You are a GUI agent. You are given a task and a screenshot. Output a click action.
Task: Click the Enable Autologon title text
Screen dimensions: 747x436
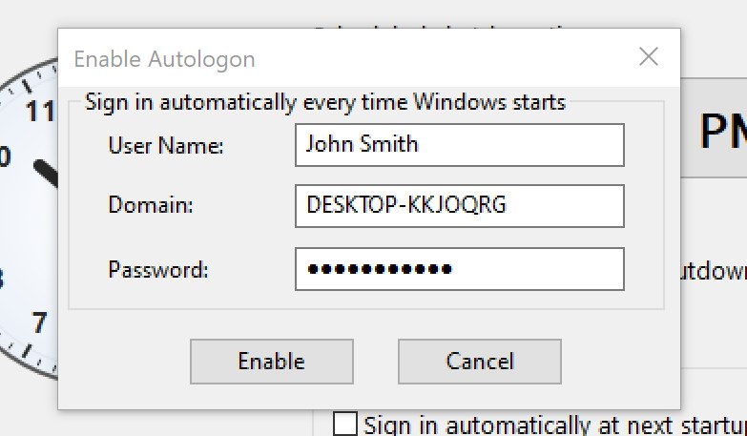coord(164,59)
